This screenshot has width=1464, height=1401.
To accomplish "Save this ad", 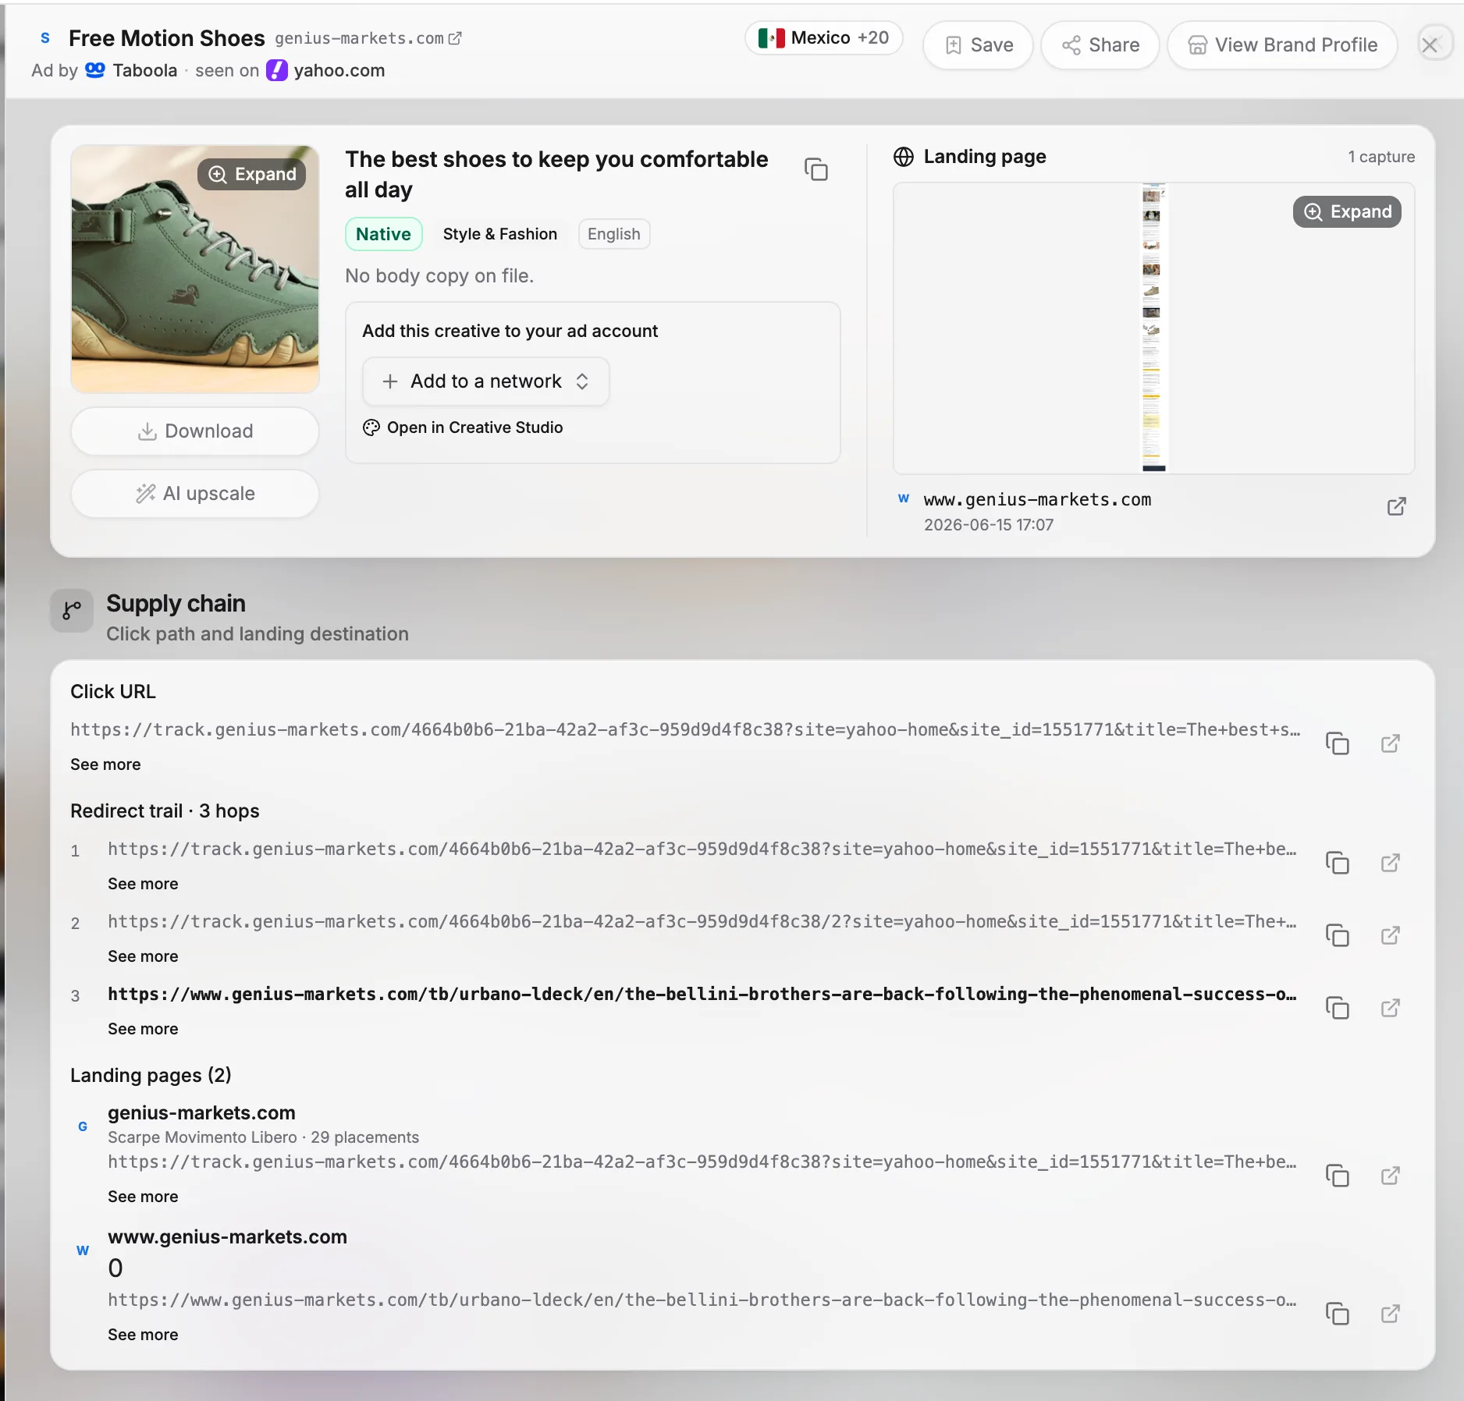I will [x=979, y=45].
